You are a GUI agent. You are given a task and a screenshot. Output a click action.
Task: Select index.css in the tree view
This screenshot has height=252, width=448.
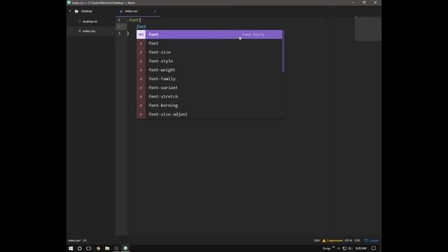pos(89,31)
